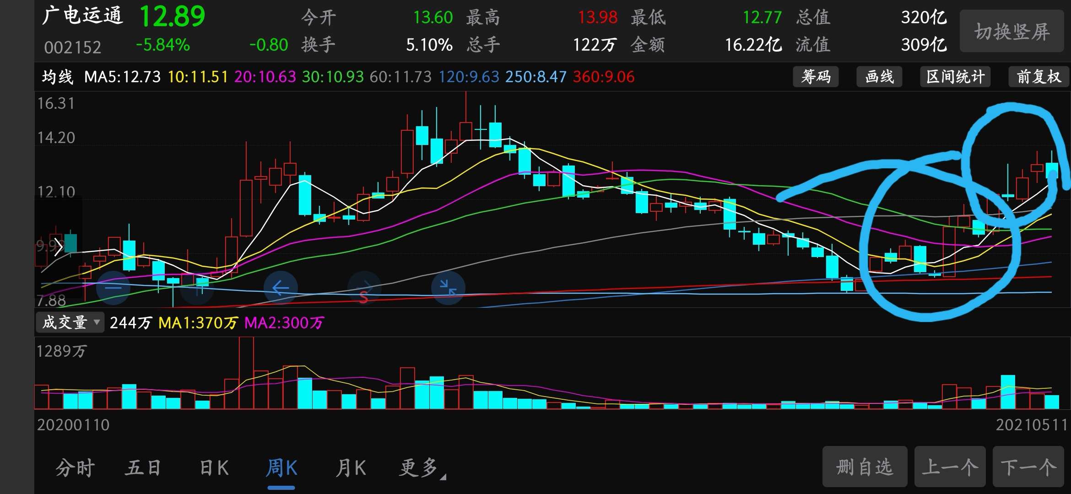Click the 金额 value 16.22亿
The height and width of the screenshot is (494, 1071).
[753, 45]
